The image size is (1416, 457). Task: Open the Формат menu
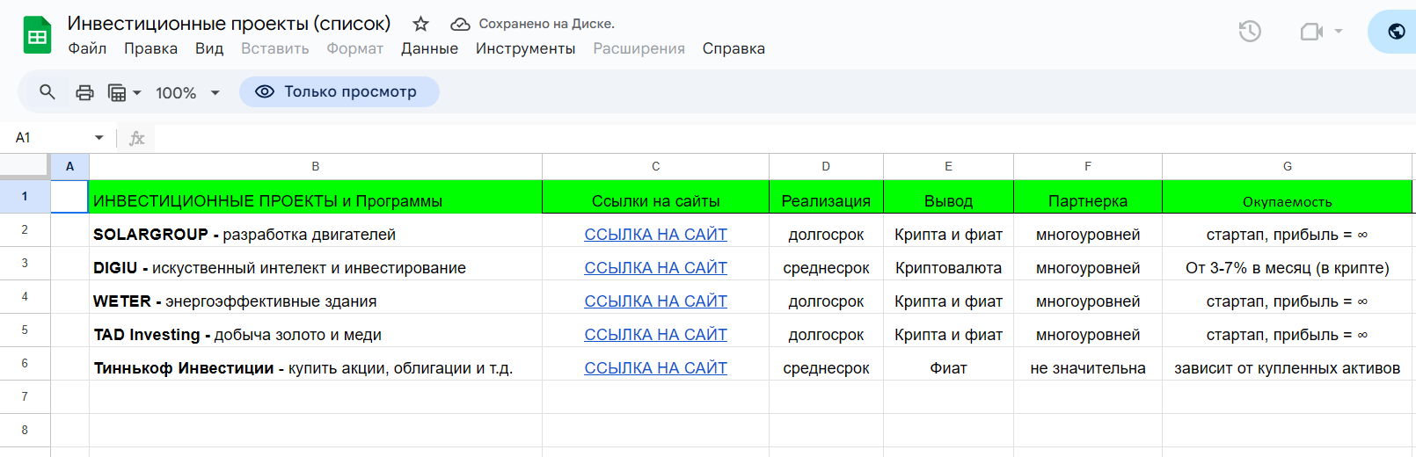point(355,48)
